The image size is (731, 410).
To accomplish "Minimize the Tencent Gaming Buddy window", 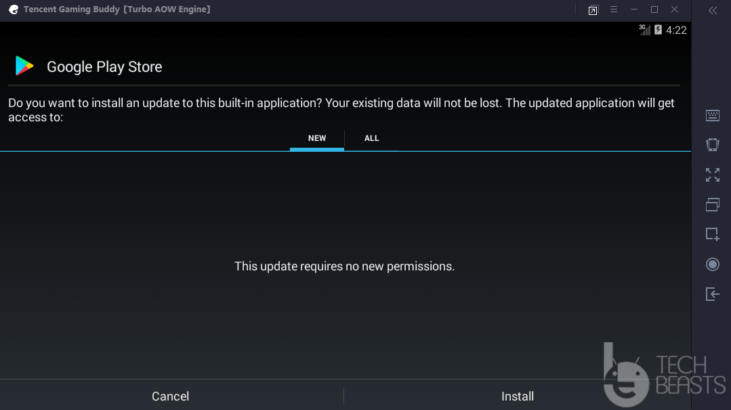I will pyautogui.click(x=634, y=9).
